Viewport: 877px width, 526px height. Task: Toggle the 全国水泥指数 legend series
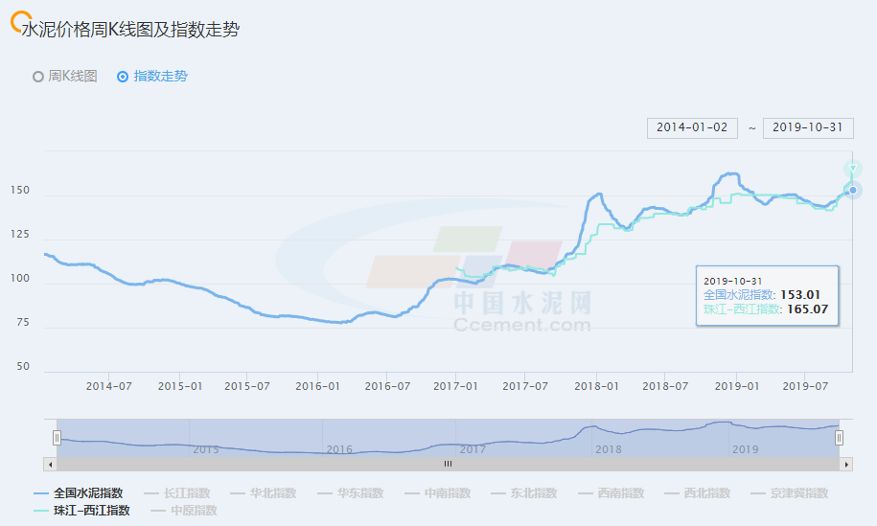(79, 493)
